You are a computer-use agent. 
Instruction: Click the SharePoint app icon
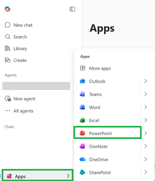point(83,172)
